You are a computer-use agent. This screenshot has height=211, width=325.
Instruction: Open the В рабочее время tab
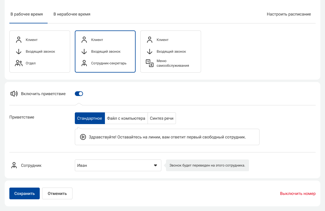tap(27, 14)
